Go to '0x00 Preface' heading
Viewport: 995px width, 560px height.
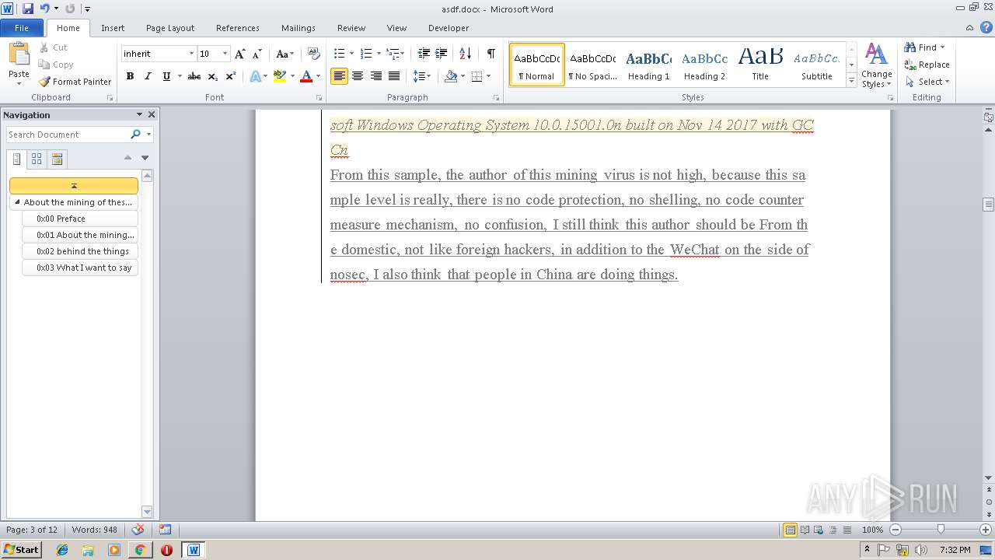[80, 219]
